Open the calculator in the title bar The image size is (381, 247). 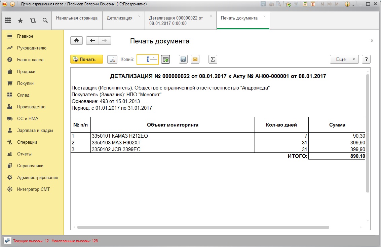point(305,4)
